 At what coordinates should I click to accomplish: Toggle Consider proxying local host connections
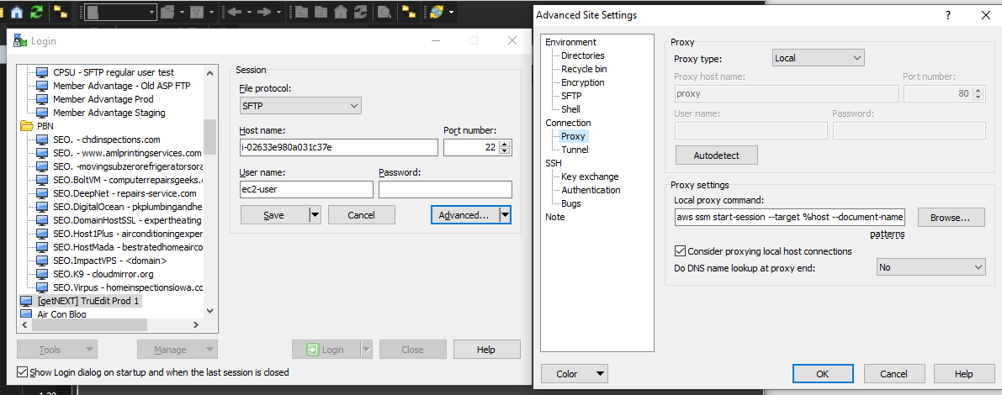click(681, 251)
